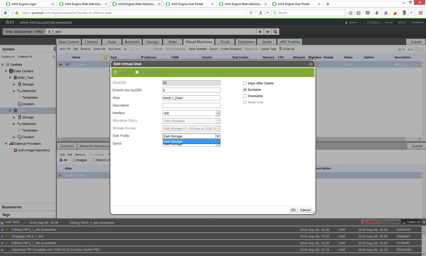Bookmark the search with star icon

click(268, 32)
